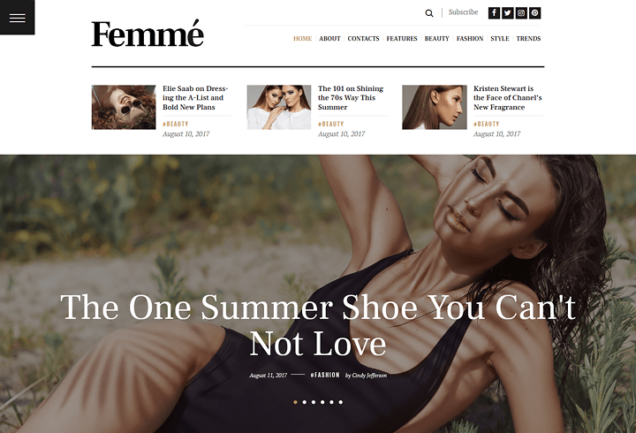The image size is (636, 433).
Task: Open the Features menu item
Action: (x=402, y=39)
